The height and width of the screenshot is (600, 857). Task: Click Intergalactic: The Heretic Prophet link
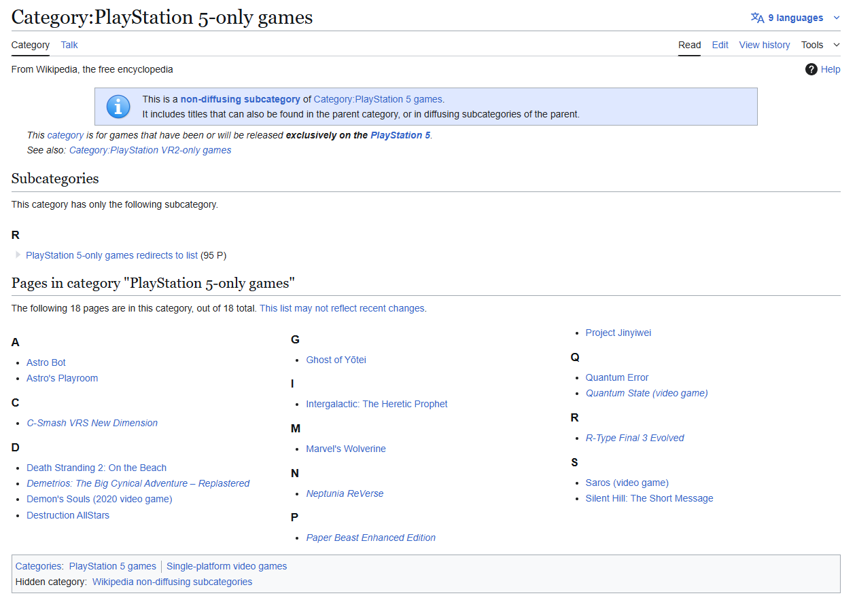(377, 404)
